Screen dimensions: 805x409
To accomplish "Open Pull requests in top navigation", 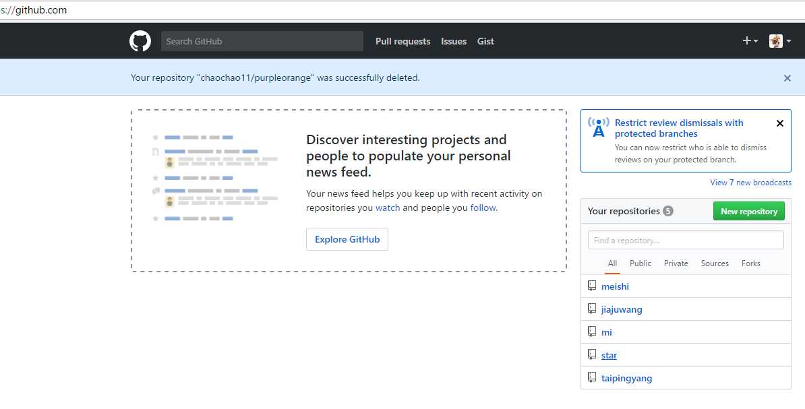I will (x=403, y=42).
